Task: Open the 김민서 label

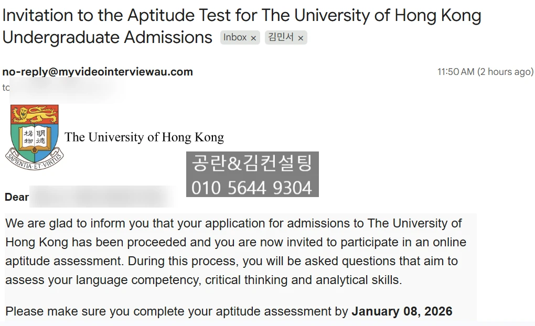Action: click(x=281, y=37)
